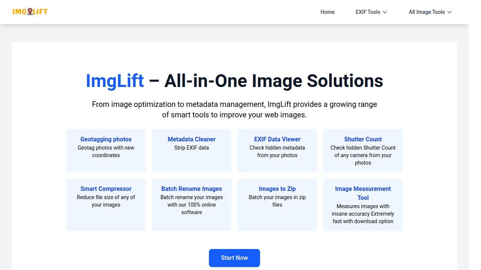
Task: Click the blue ImgLift word in heading
Action: click(x=115, y=81)
